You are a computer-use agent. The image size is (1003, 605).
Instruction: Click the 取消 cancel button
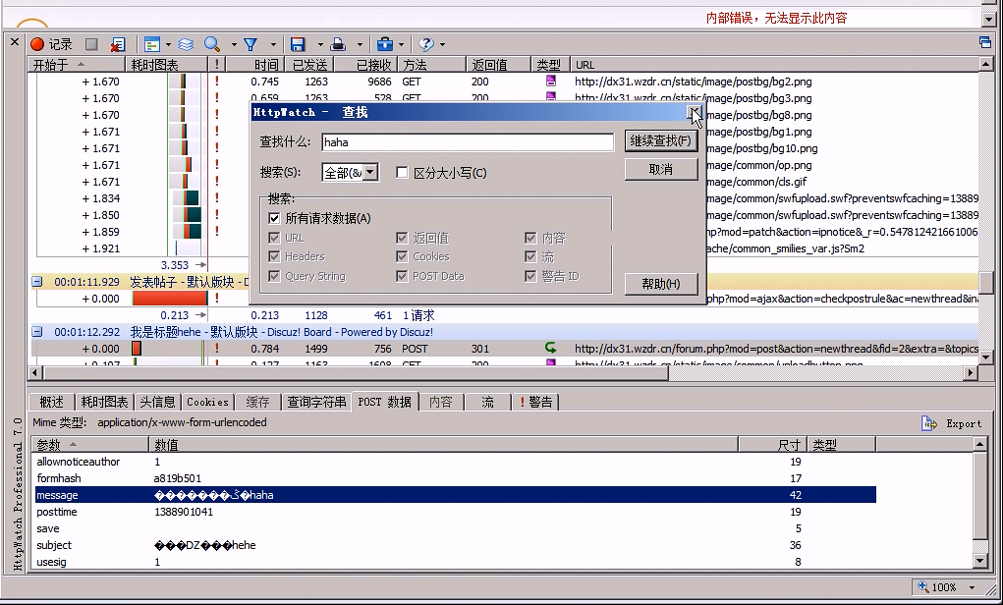coord(660,169)
